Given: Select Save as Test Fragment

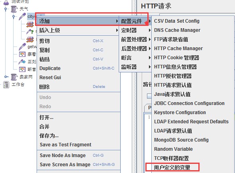Looking at the screenshot, I should point(78,145).
